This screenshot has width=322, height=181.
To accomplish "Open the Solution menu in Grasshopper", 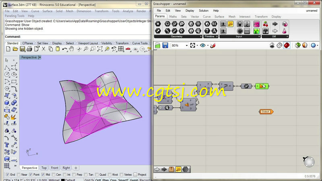I will pyautogui.click(x=204, y=11).
